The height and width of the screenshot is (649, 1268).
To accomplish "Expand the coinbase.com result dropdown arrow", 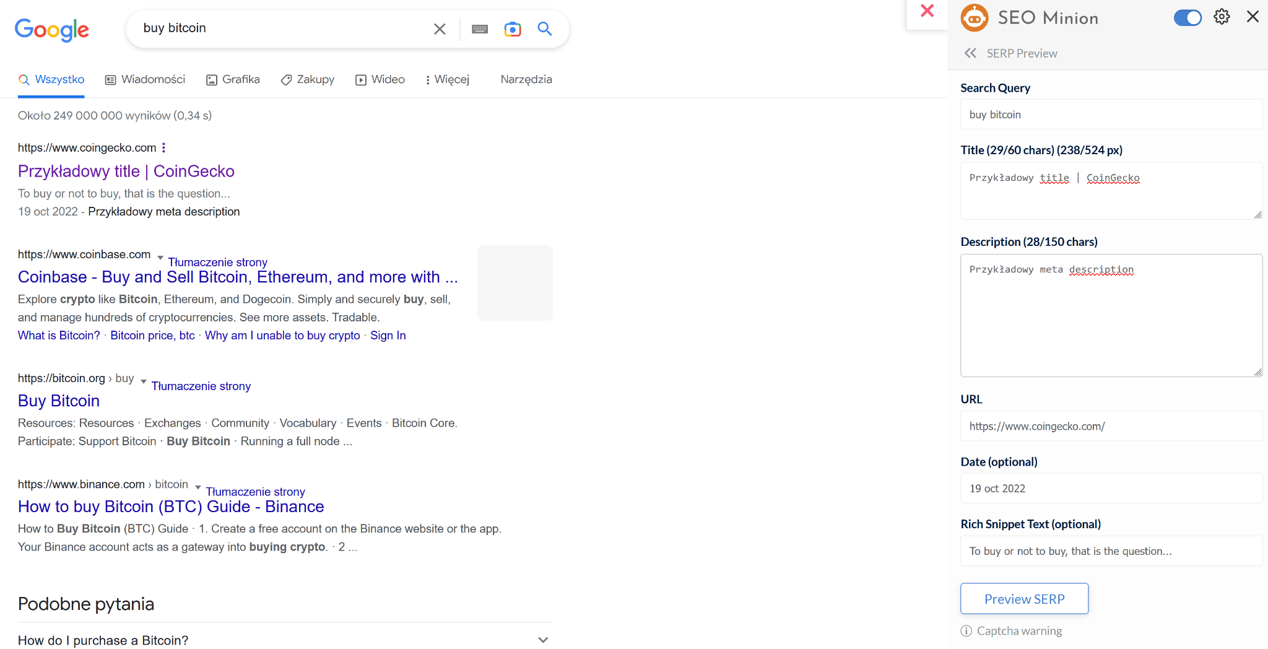I will click(160, 257).
